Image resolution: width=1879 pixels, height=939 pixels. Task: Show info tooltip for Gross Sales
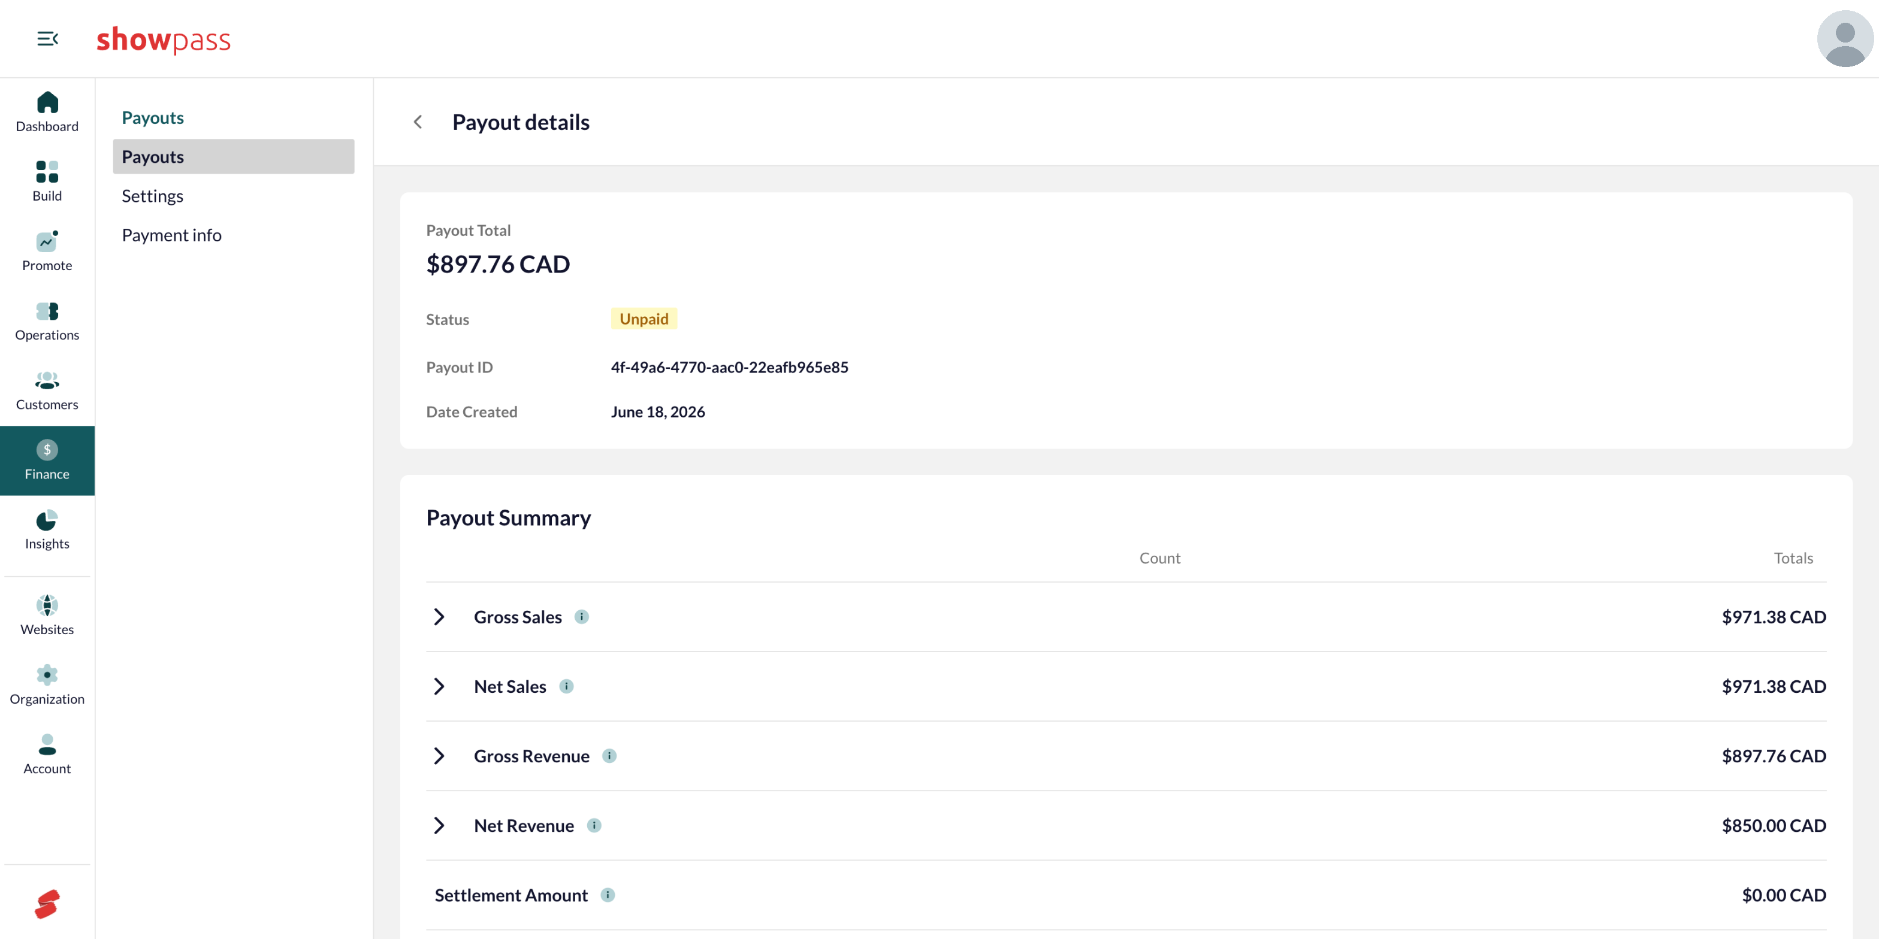[x=581, y=617]
